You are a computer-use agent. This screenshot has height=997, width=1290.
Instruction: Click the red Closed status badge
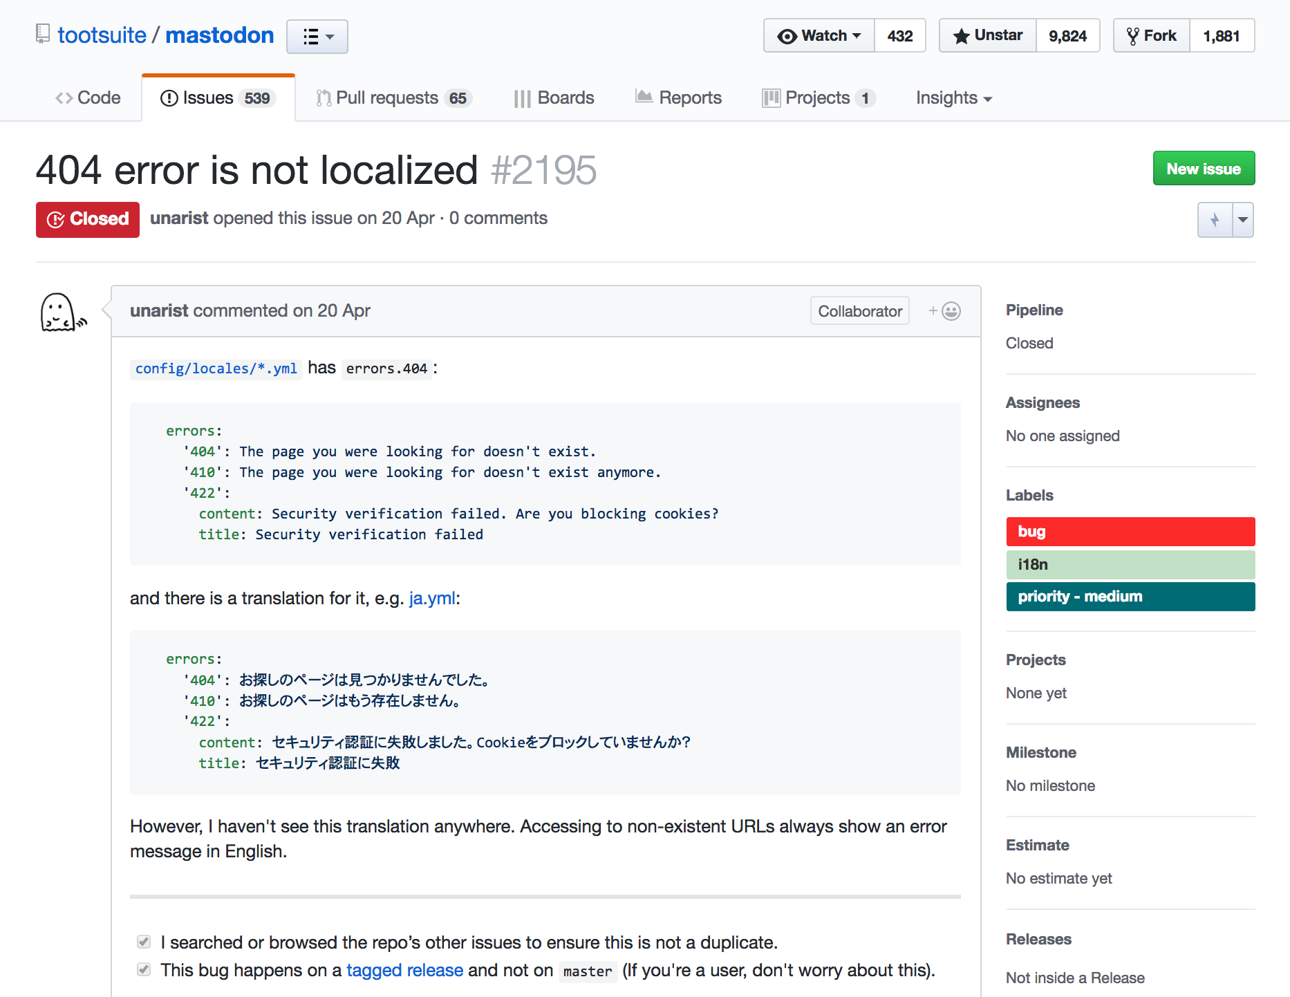click(88, 219)
